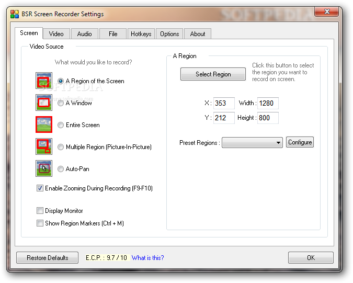Click the Y coordinate field showing 212

point(224,118)
